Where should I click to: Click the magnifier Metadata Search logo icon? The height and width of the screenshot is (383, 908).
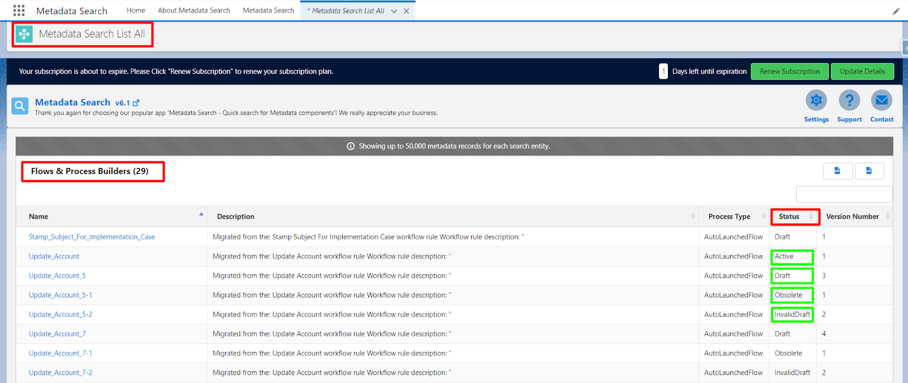pos(20,106)
